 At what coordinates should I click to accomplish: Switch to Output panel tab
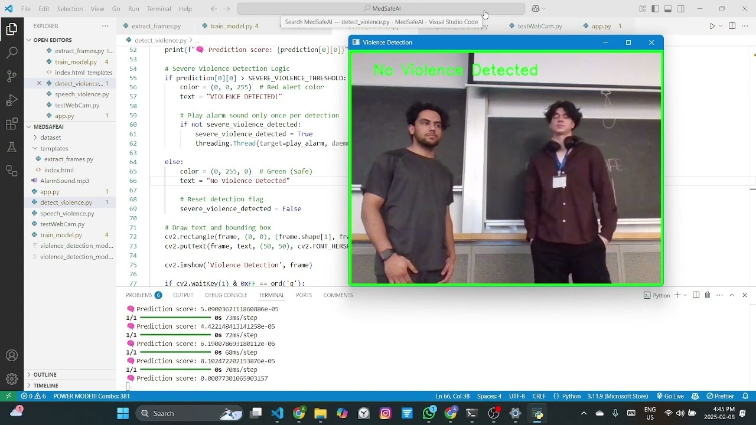click(183, 295)
